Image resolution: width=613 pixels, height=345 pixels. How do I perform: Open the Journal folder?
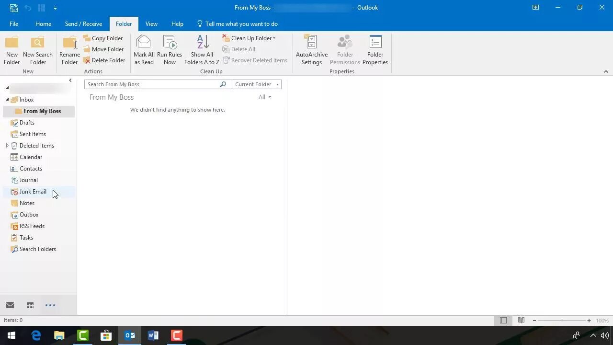(28, 180)
